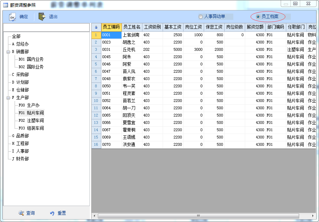
Task: Click name cell 胡逸之
Action: pos(132,42)
